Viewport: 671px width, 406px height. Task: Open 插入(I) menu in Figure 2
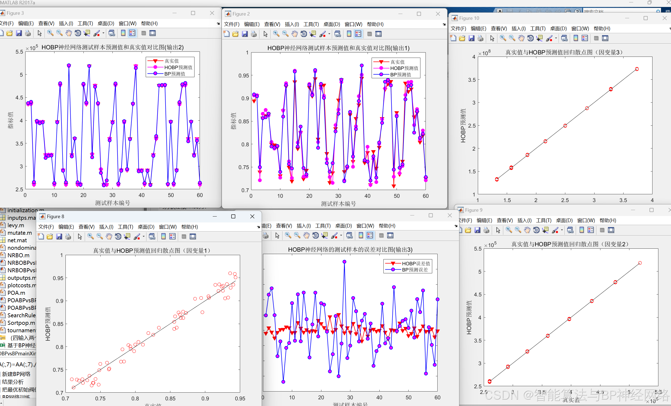pos(292,24)
